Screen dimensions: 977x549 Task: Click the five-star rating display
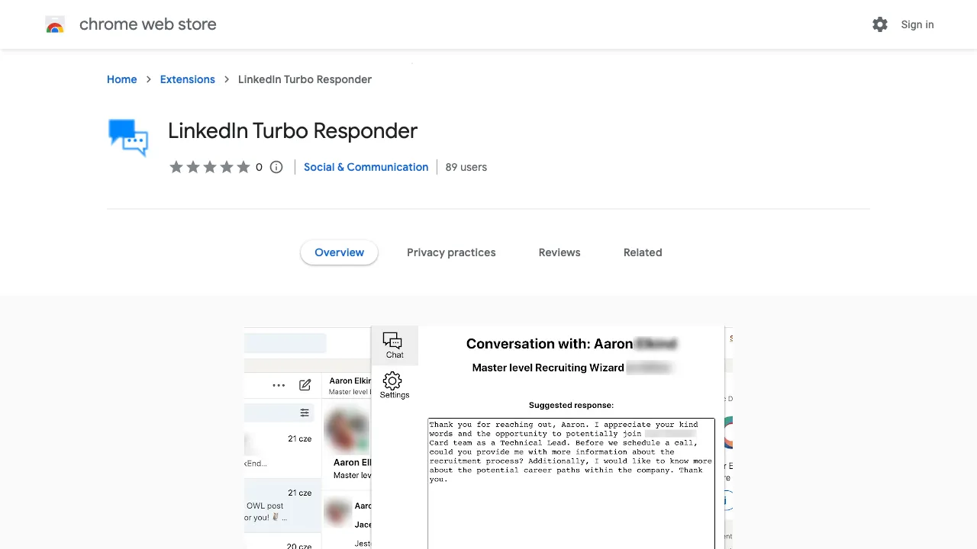click(x=210, y=167)
